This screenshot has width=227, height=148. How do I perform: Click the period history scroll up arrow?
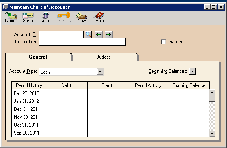pyautogui.click(x=212, y=92)
